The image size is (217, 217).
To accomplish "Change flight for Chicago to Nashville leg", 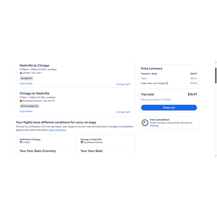I will [123, 112].
